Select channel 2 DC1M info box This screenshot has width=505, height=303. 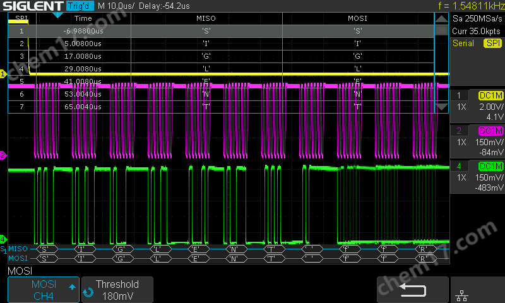click(x=477, y=141)
